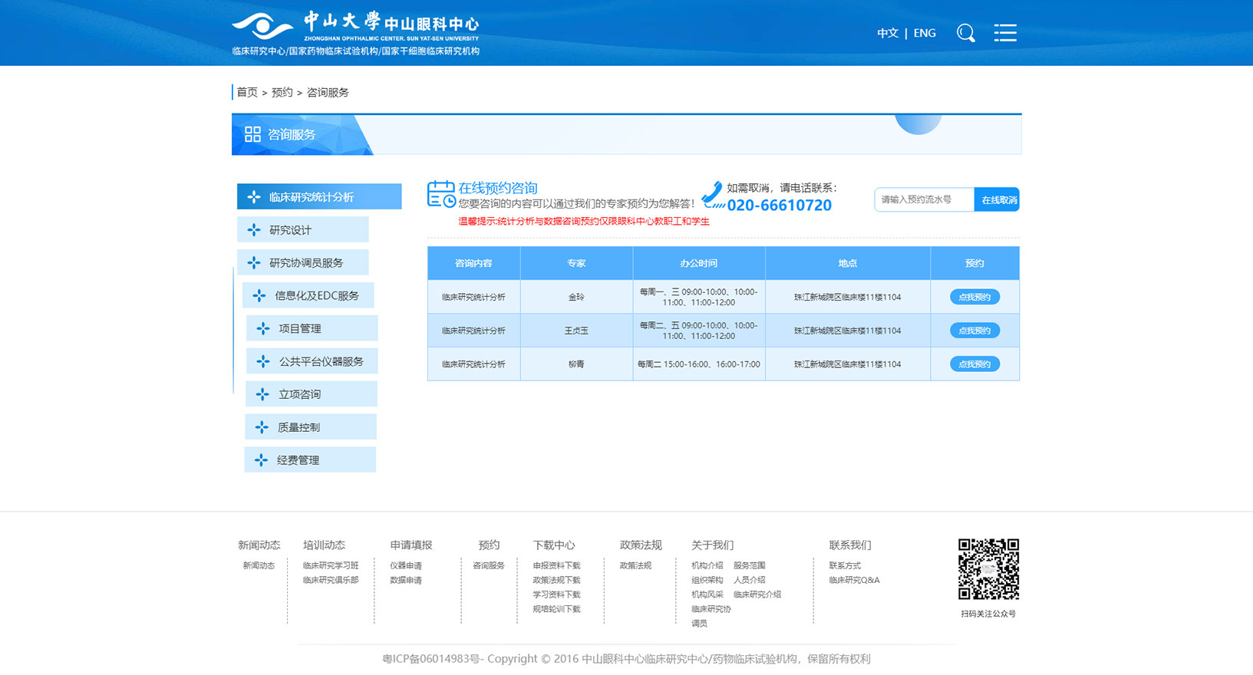Open 信息化及EDC服务 sidebar item

tap(316, 295)
